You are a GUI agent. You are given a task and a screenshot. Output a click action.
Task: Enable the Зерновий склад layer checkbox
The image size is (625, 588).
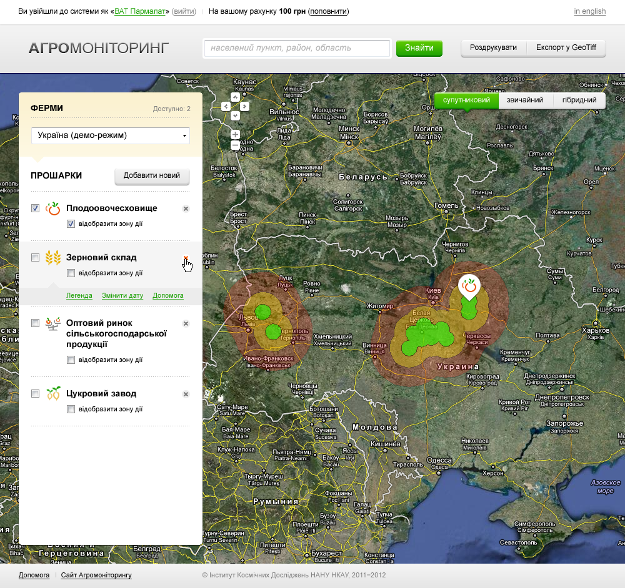coord(36,257)
